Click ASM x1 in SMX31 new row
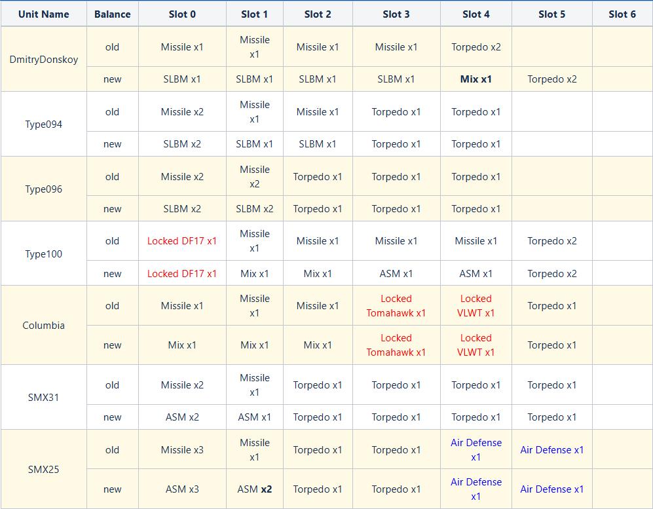 (x=254, y=417)
